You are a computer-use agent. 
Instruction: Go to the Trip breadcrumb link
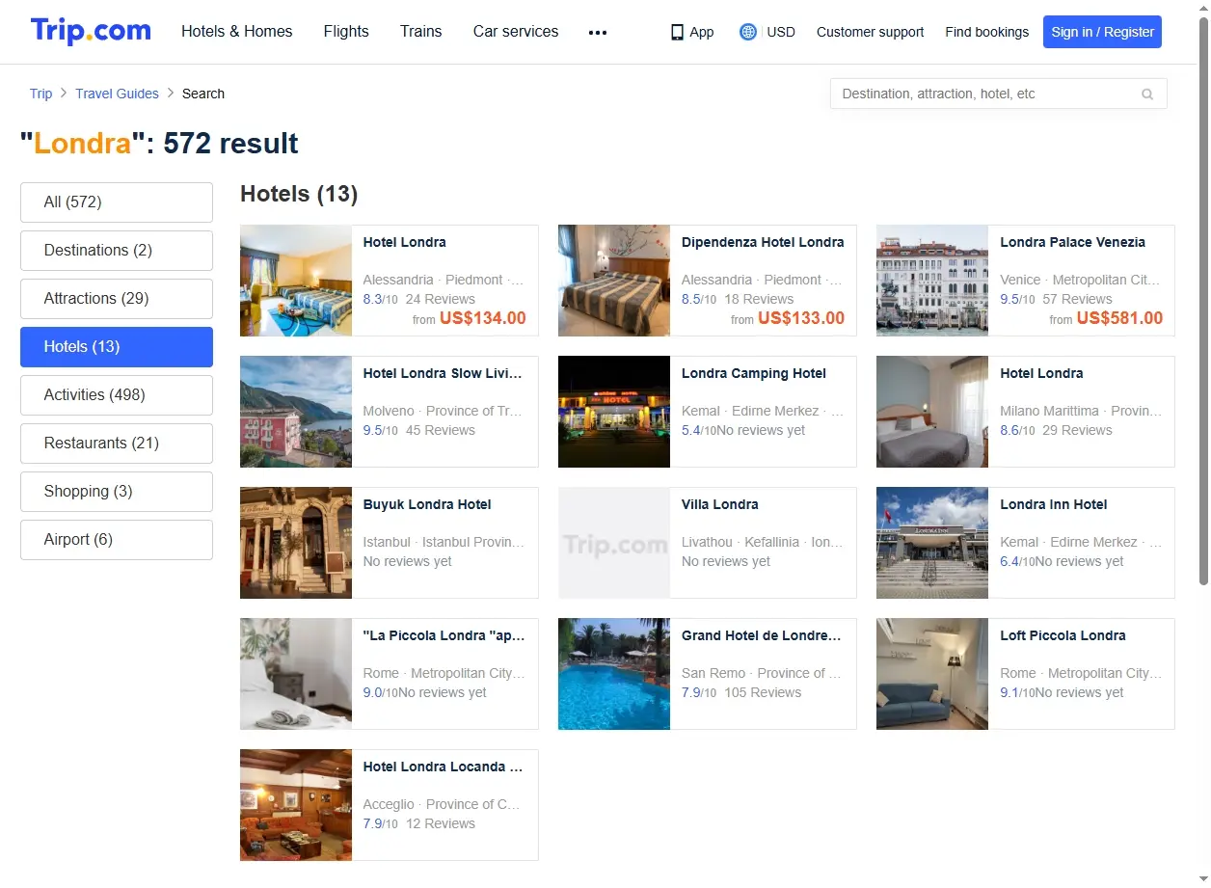(40, 94)
